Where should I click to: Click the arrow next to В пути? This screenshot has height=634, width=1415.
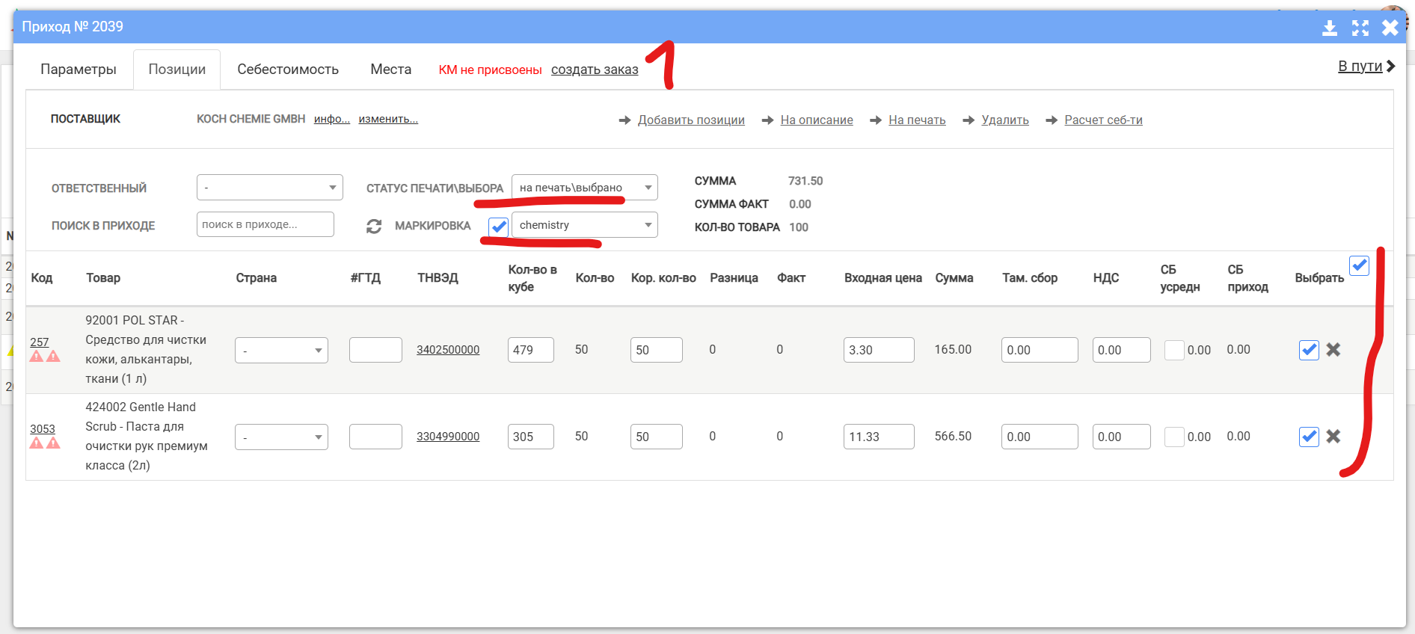click(x=1390, y=66)
